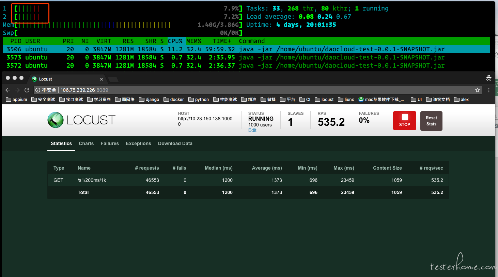Sort by # reqs/sec header

[x=431, y=168]
